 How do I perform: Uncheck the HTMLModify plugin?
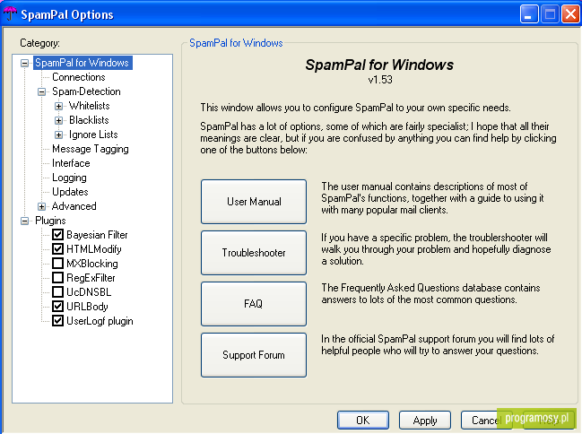coord(57,248)
